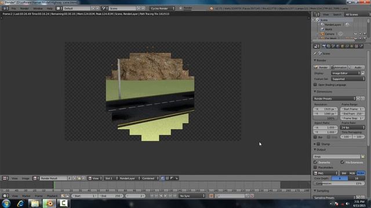The image size is (371, 208).
Task: Open the timeline Playback menu
Action: pyautogui.click(x=52, y=196)
